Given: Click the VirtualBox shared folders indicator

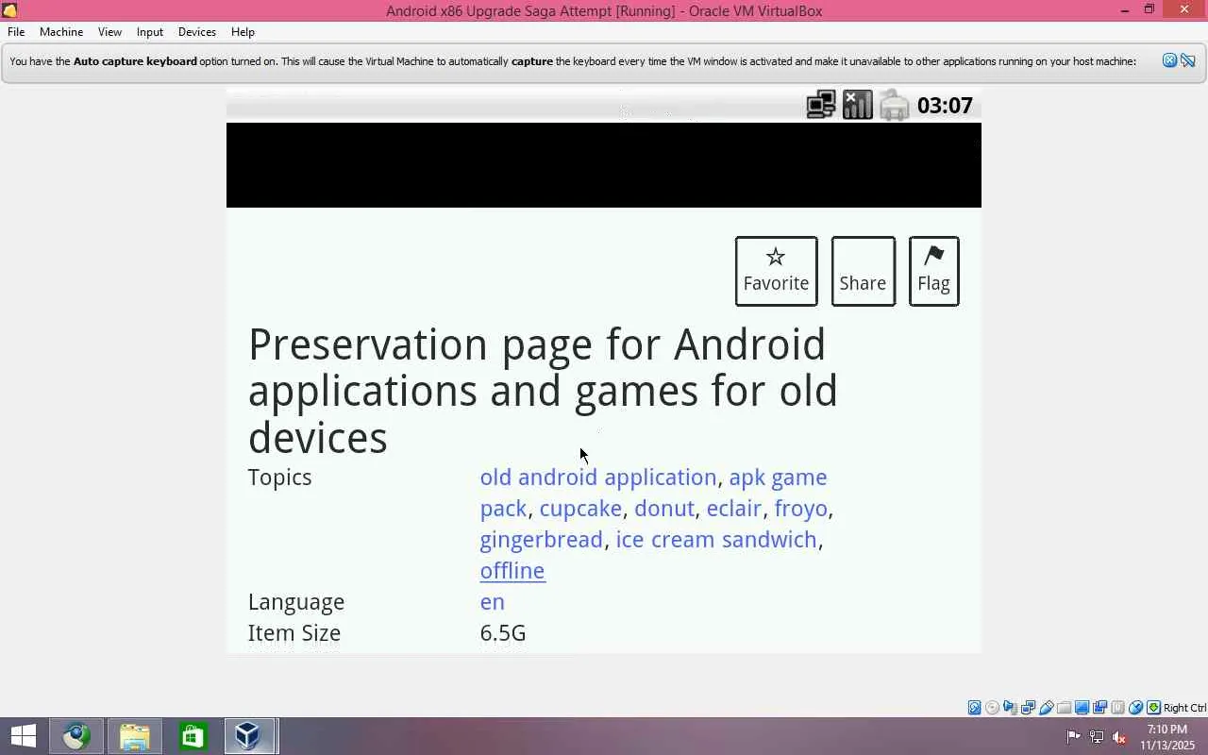Looking at the screenshot, I should pos(1064,708).
